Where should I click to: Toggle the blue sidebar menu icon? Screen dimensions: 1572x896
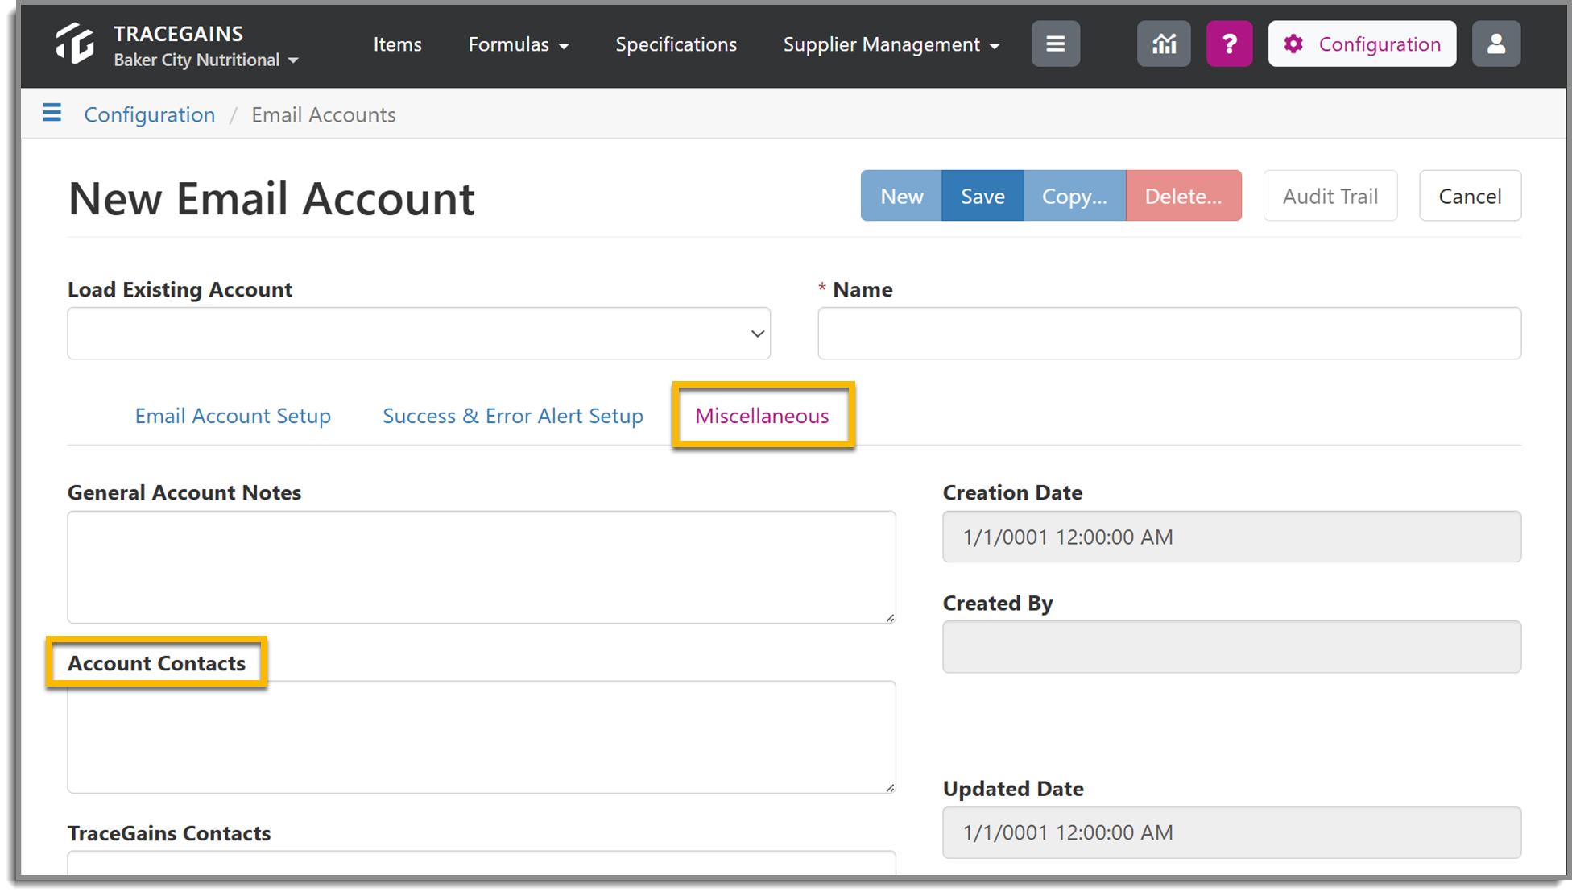tap(52, 113)
